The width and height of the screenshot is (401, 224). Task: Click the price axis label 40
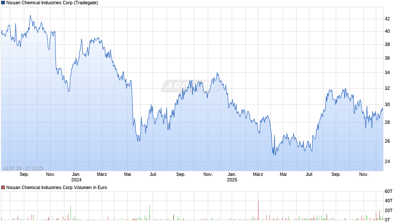(387, 32)
